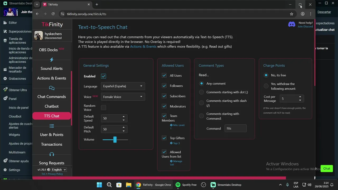Viewport: 338px width, 190px height.
Task: Click the headphones sidebar section icon
Action: click(52, 154)
